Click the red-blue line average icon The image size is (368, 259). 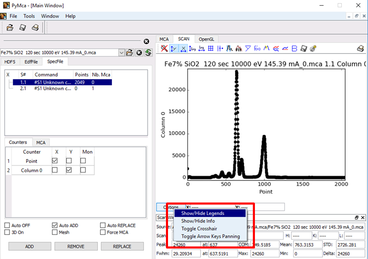point(285,49)
